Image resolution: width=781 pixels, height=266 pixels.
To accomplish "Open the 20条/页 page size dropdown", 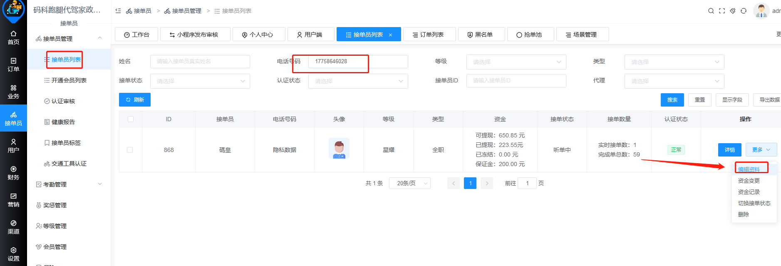I will [409, 183].
